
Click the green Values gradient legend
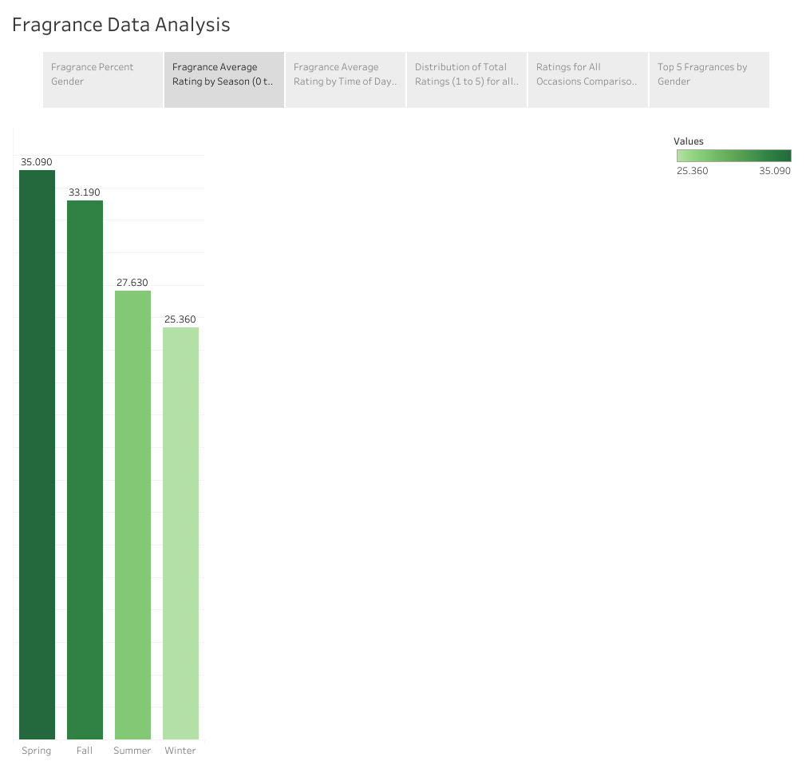733,155
